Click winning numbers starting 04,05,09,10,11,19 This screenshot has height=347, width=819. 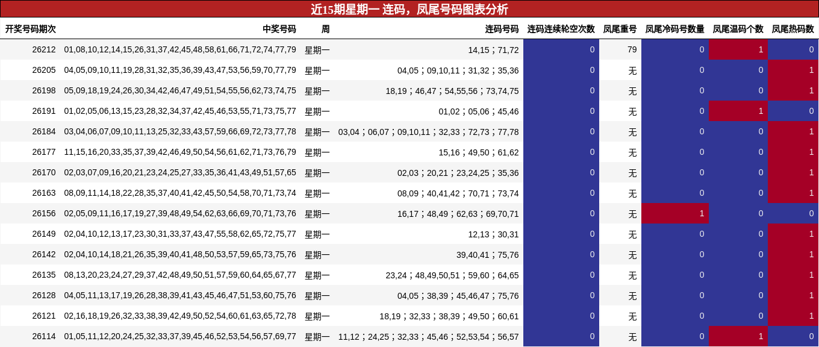(180, 70)
